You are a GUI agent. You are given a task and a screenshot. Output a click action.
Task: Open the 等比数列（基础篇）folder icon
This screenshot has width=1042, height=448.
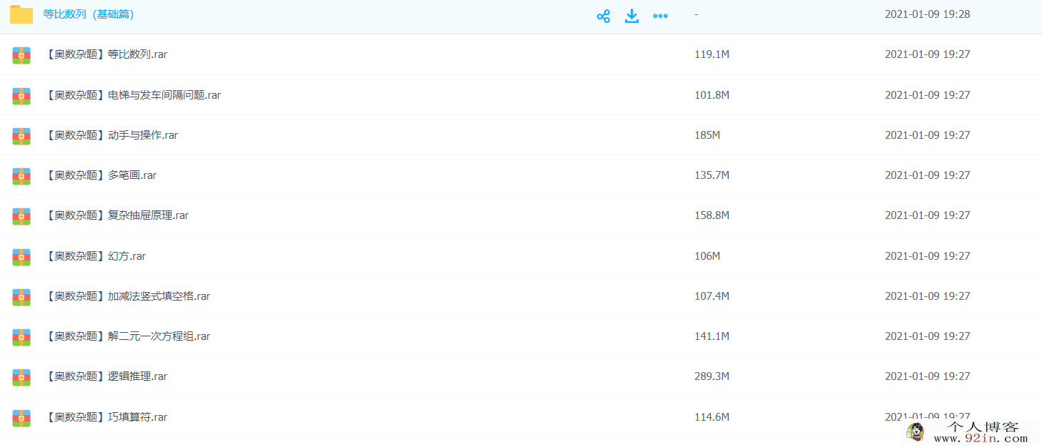coord(21,14)
